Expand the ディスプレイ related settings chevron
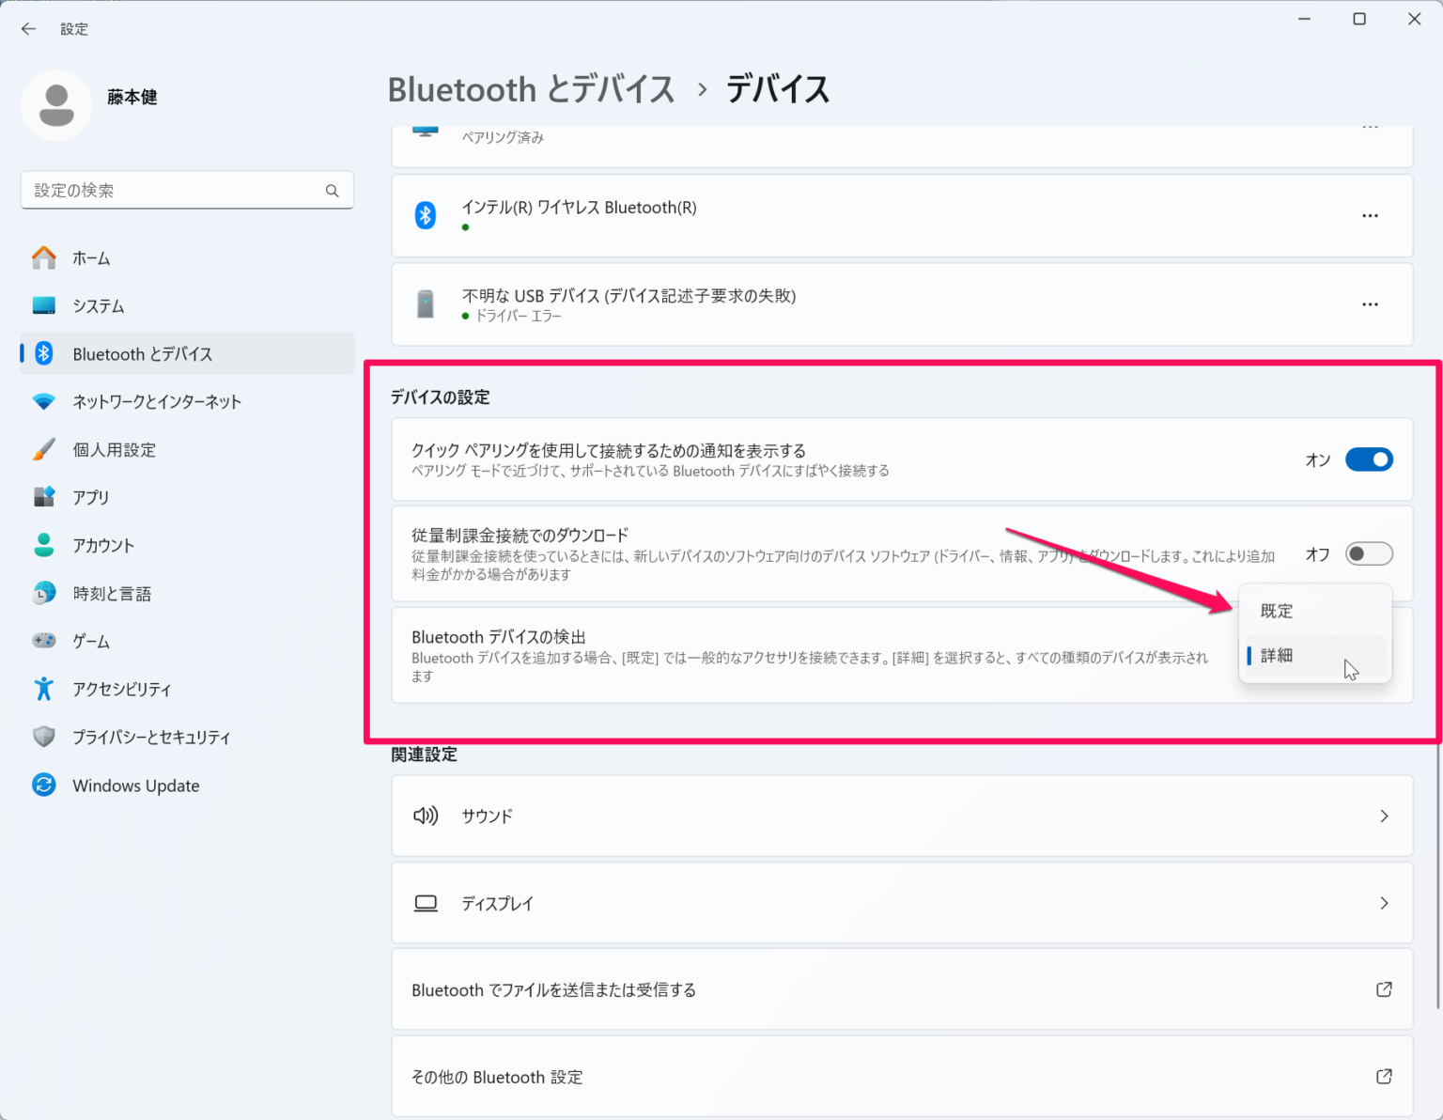 tap(1384, 903)
